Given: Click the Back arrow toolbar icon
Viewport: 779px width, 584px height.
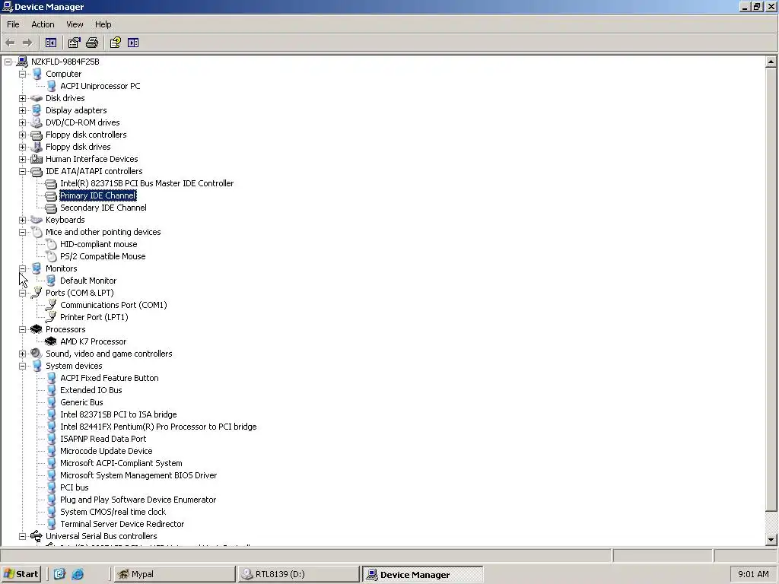Looking at the screenshot, I should 10,43.
